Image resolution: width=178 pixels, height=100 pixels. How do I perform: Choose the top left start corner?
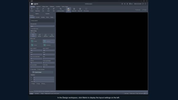33,35
